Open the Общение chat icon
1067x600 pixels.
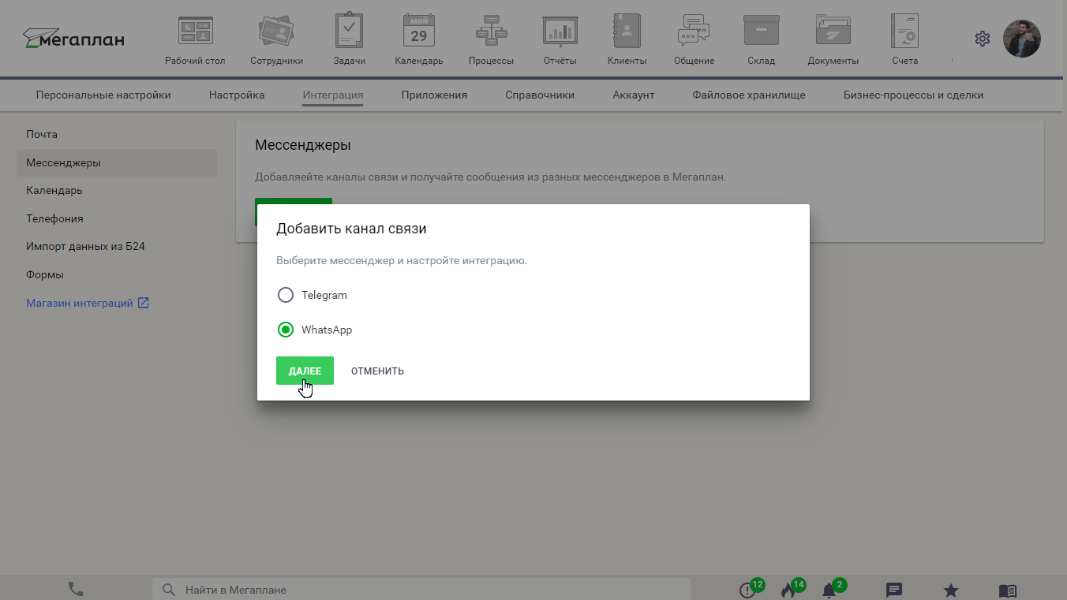(x=694, y=32)
